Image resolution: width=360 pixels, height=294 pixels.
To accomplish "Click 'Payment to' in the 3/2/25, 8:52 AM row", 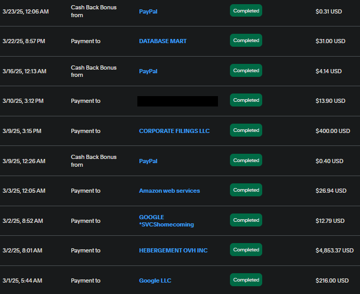I will (x=86, y=221).
